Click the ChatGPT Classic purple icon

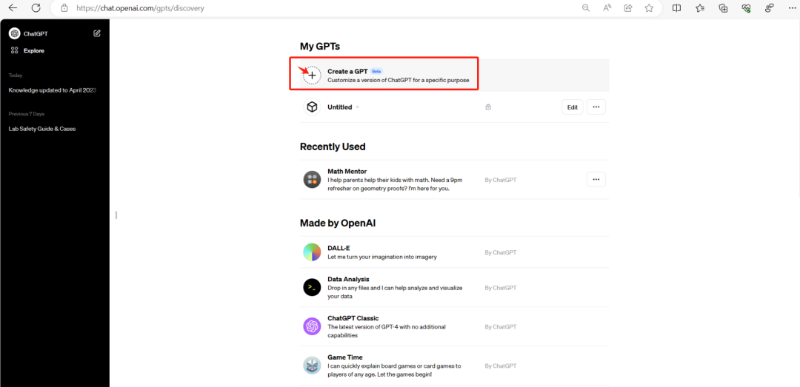point(312,326)
